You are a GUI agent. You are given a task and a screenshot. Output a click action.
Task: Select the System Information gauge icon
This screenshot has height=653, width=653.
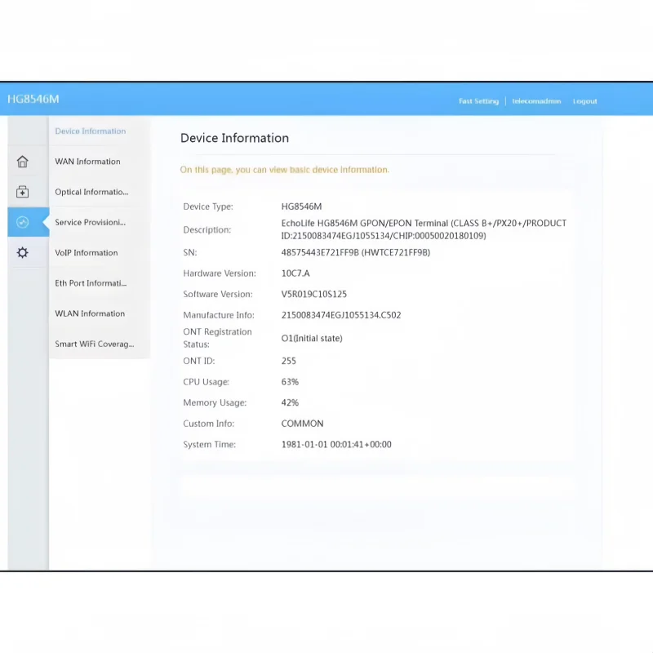click(x=23, y=222)
